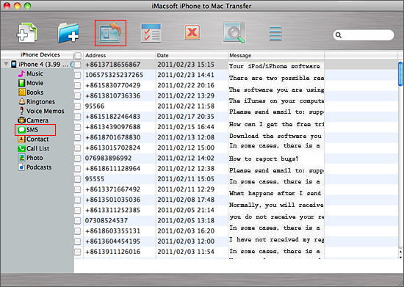Click the export to Mac toolbar icon

coord(110,33)
